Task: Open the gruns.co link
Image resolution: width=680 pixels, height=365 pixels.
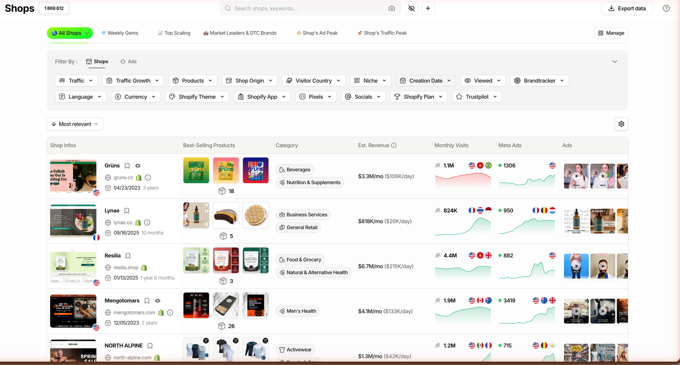Action: click(123, 177)
